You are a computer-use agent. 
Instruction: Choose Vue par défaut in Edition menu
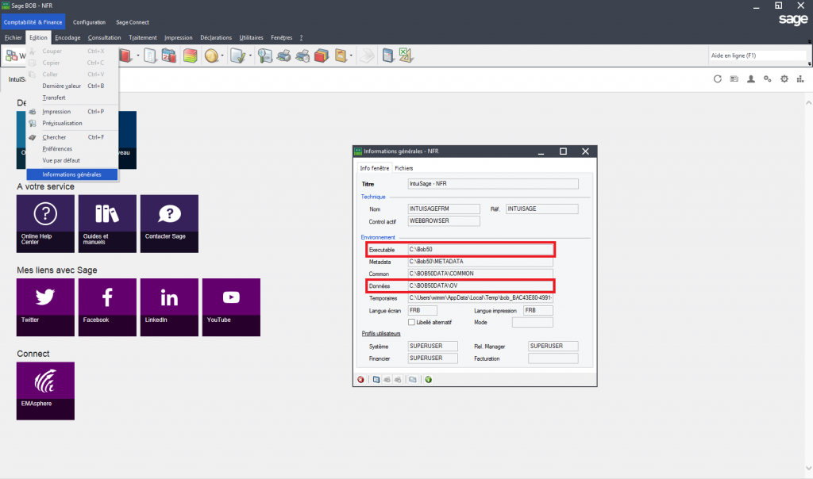click(72, 160)
